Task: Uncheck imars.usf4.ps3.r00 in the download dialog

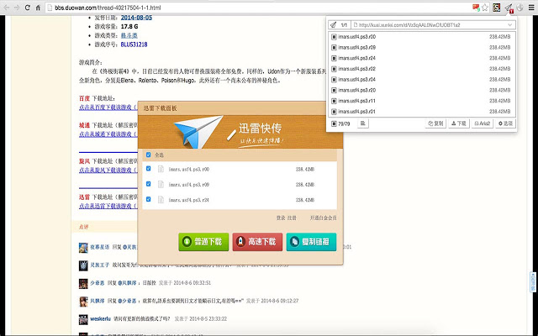Action: pyautogui.click(x=148, y=168)
